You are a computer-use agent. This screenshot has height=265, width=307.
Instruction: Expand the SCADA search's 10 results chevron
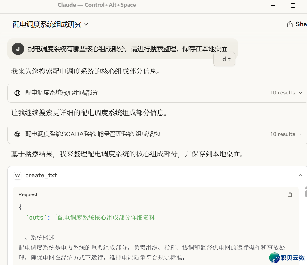point(301,134)
